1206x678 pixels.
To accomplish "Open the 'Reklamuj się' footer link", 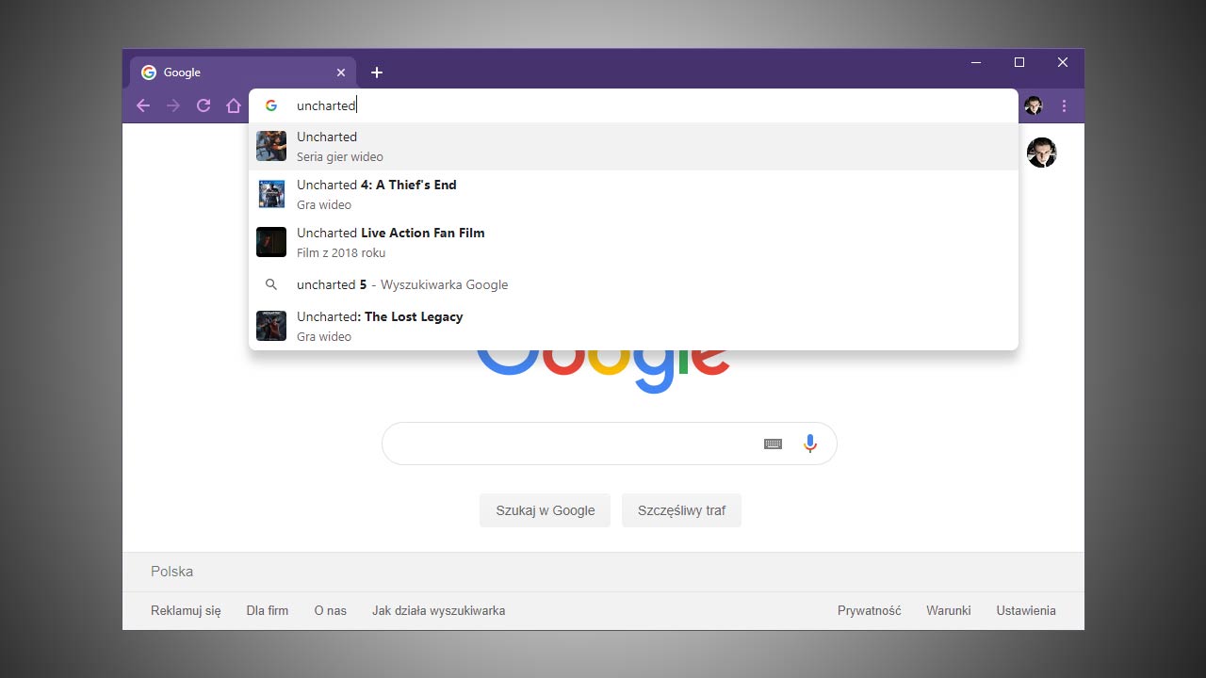I will 186,610.
